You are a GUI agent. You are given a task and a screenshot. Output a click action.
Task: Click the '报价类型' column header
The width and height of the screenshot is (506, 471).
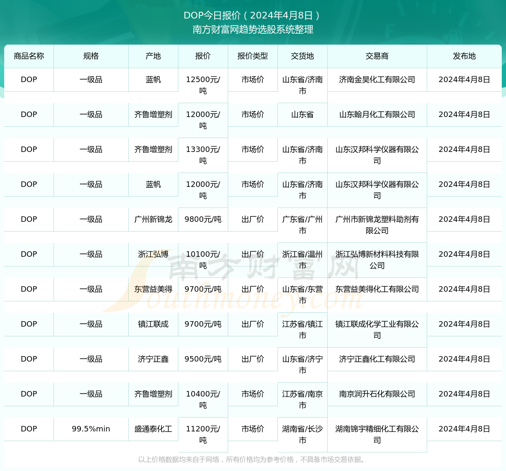(253, 56)
